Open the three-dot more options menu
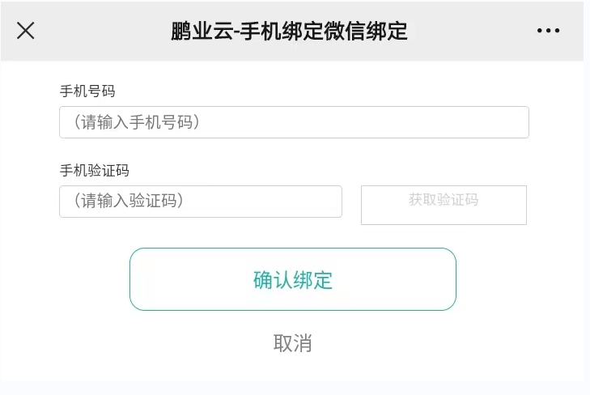Image resolution: width=590 pixels, height=395 pixels. 548,31
